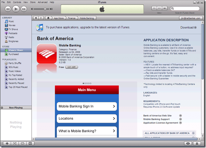Select the first screenshot page dot
This screenshot has width=206, height=148.
pos(83,84)
